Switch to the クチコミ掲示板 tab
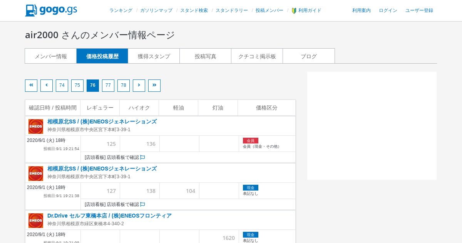This screenshot has width=462, height=243. [x=257, y=56]
